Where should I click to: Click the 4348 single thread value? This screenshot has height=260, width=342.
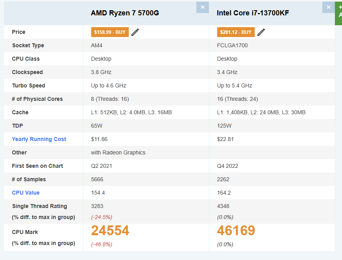(x=223, y=206)
